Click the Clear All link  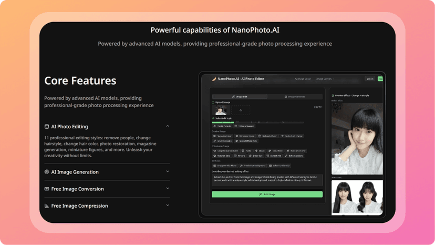tap(318, 107)
